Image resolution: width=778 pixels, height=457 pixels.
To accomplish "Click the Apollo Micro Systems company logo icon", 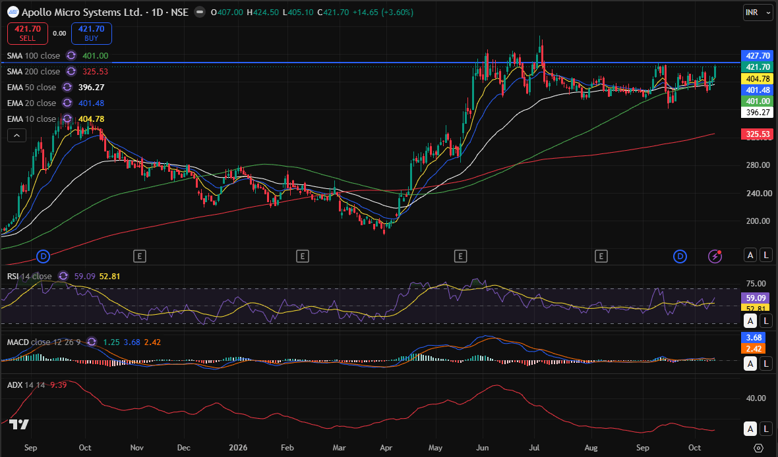I will click(13, 12).
